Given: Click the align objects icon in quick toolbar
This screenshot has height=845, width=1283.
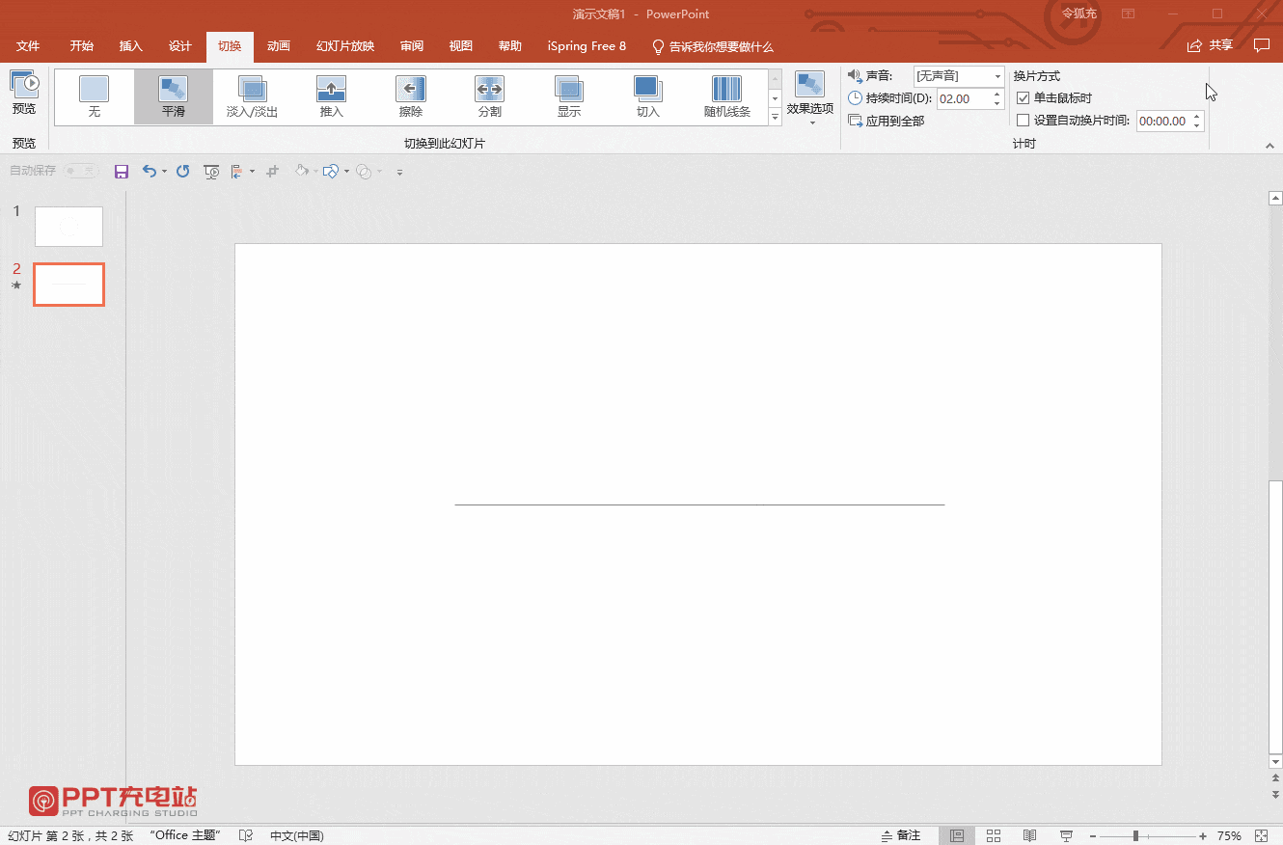Looking at the screenshot, I should [237, 171].
